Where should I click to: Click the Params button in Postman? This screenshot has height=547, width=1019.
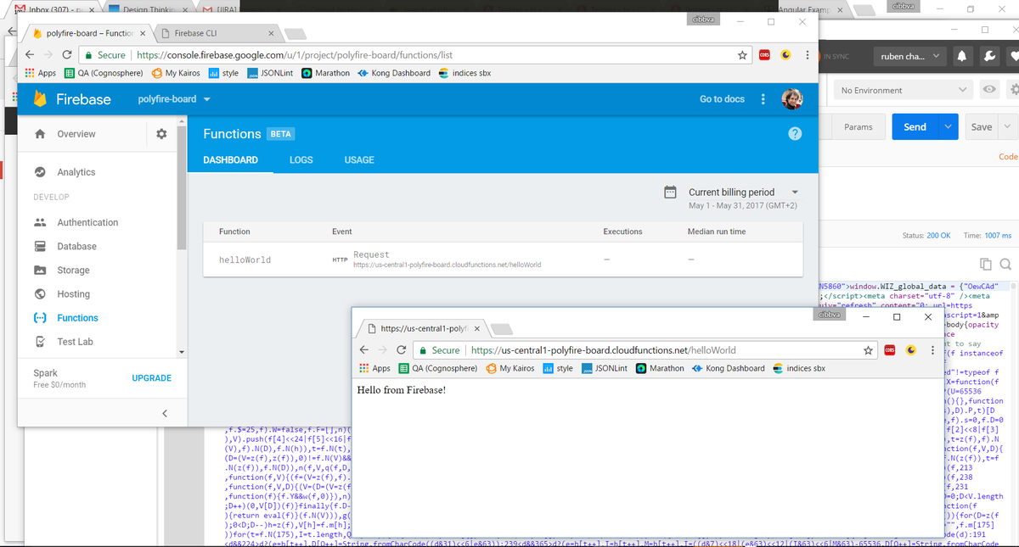(x=858, y=126)
